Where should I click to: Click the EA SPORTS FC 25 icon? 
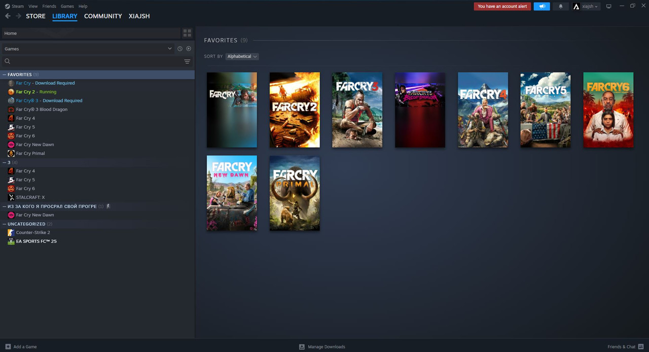11,241
